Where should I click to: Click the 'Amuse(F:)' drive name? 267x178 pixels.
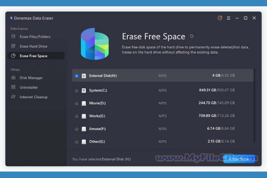click(98, 129)
